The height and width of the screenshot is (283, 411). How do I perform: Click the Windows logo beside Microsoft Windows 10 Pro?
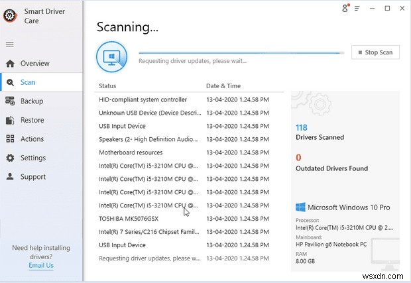(x=300, y=207)
